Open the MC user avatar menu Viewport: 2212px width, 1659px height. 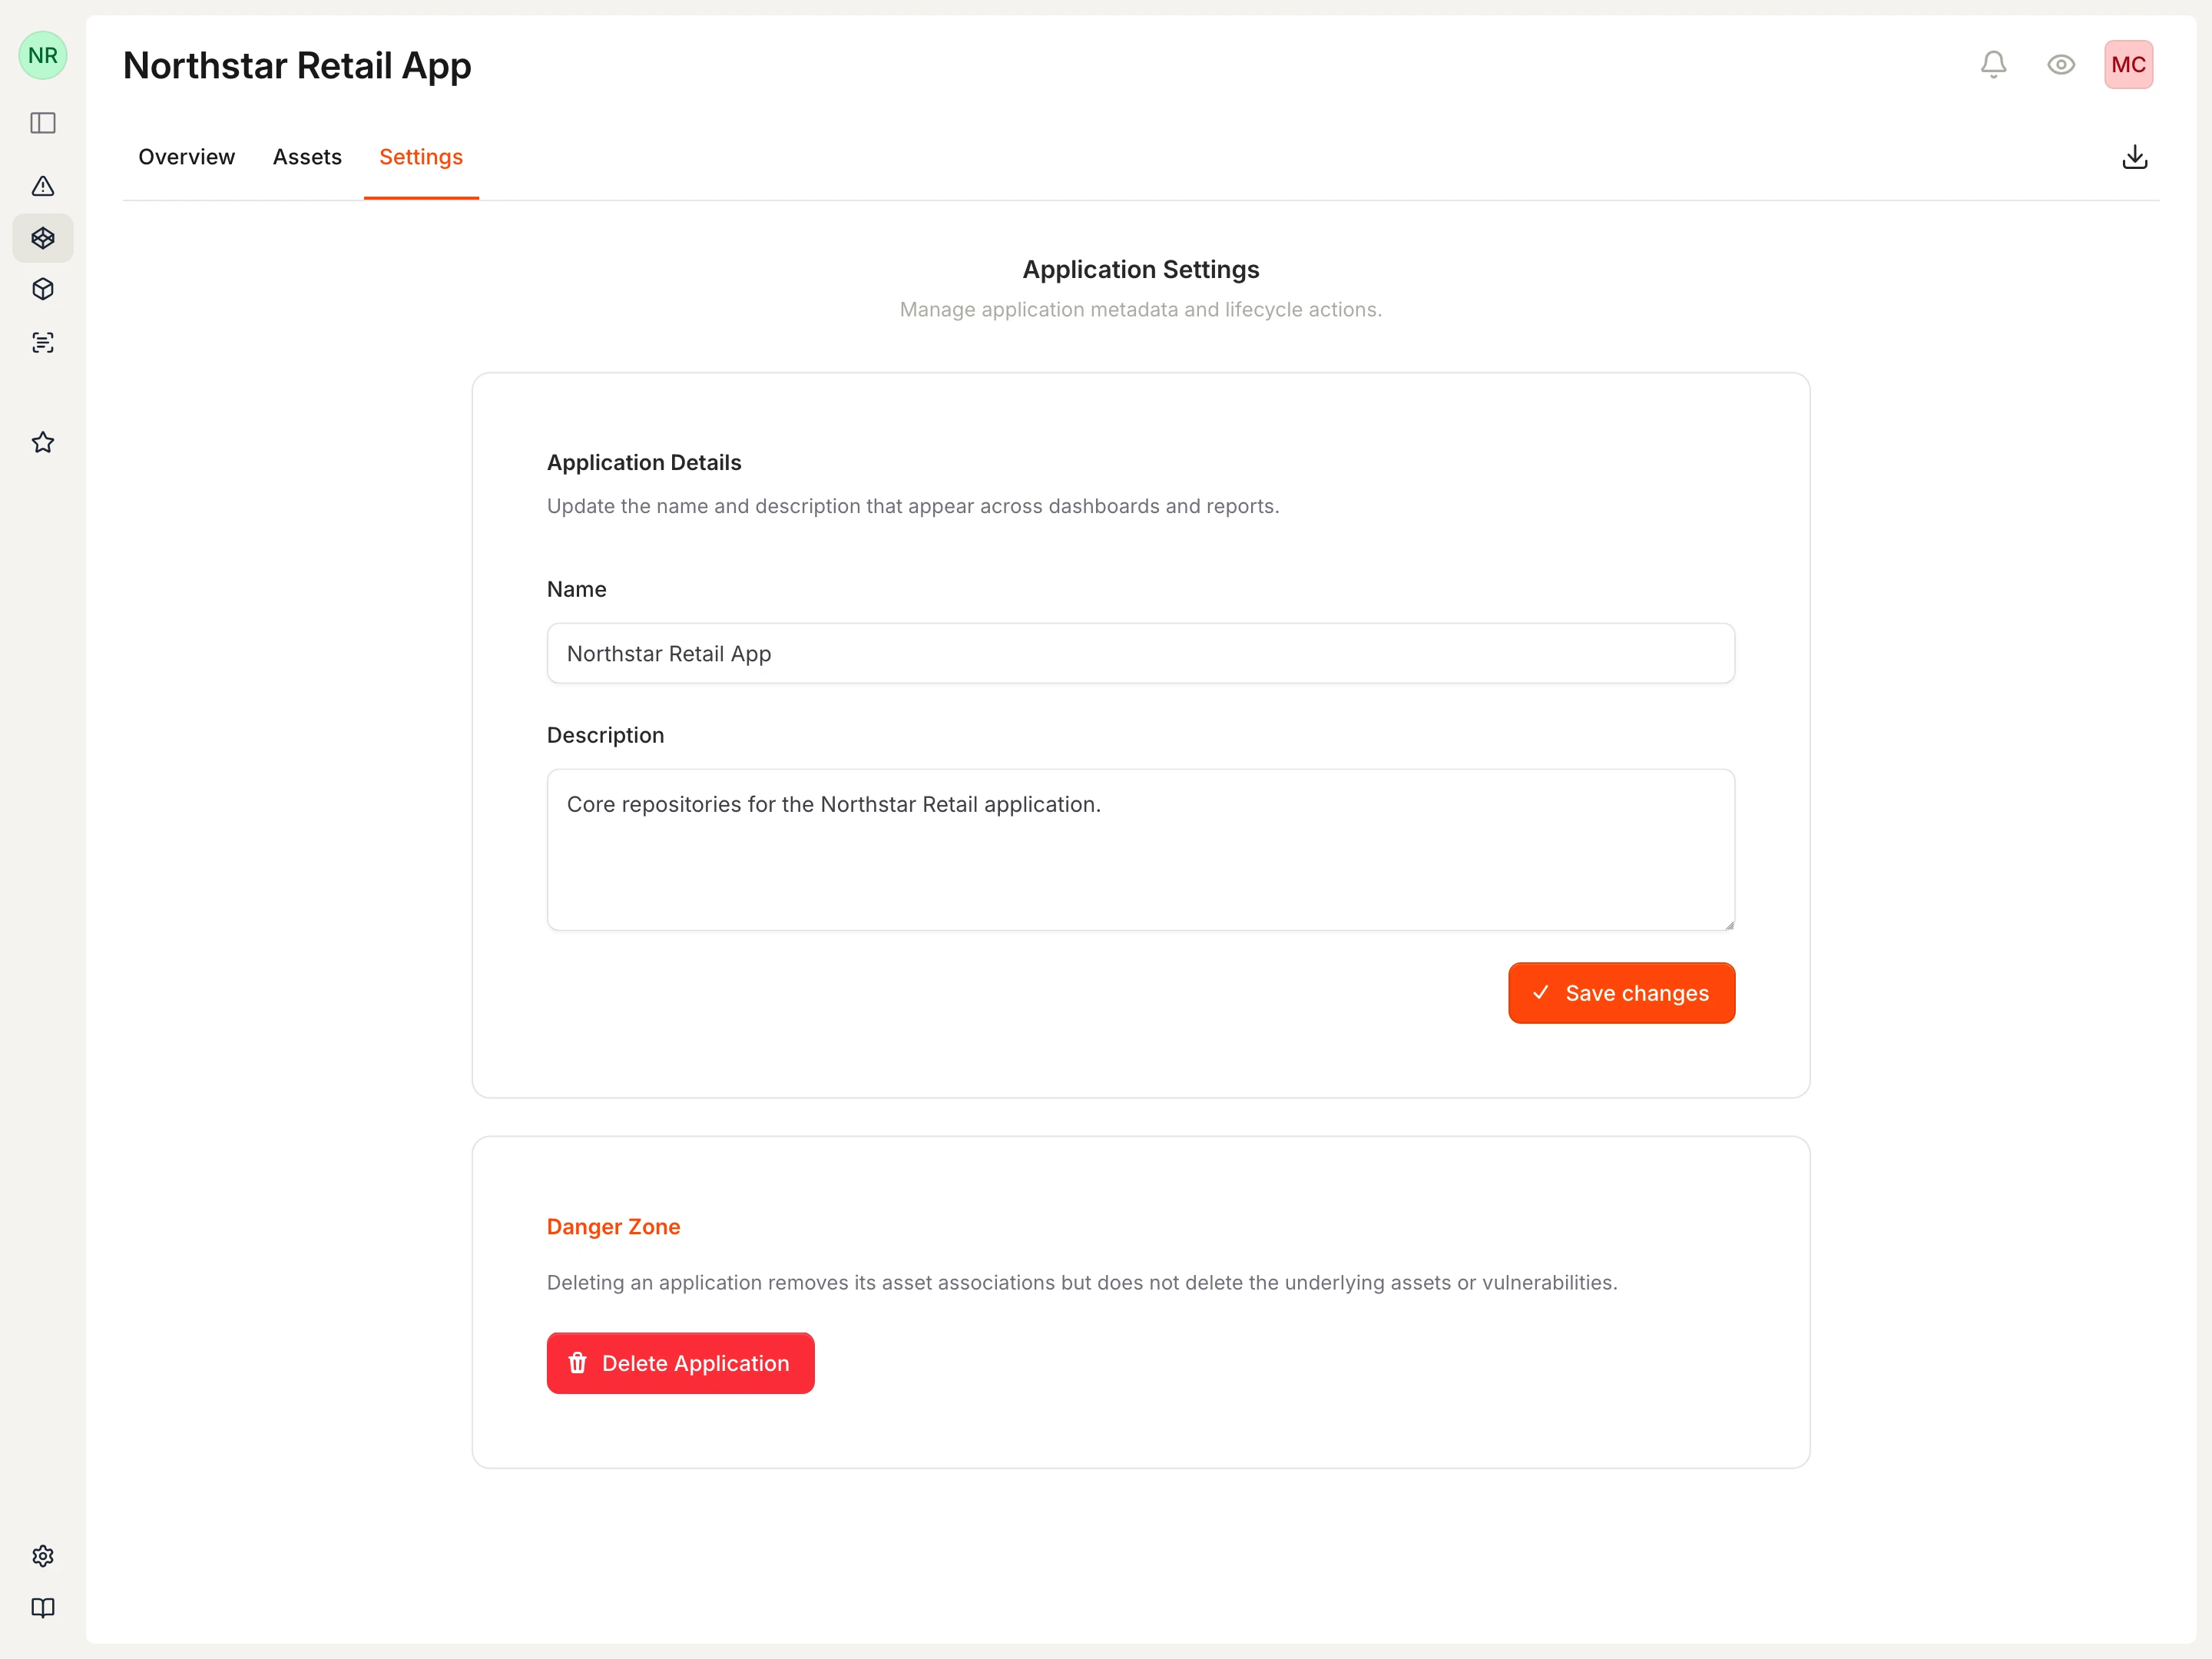tap(2128, 65)
